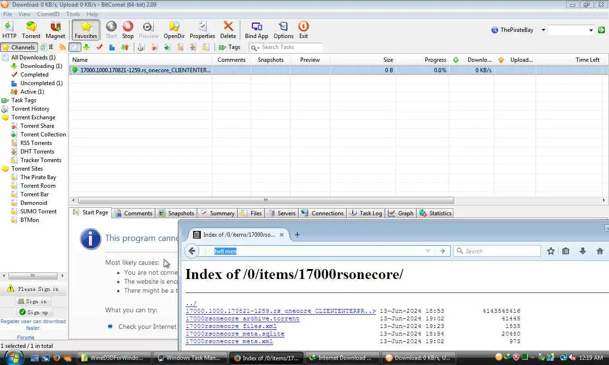
Task: Click the green search go button
Action: (x=601, y=30)
